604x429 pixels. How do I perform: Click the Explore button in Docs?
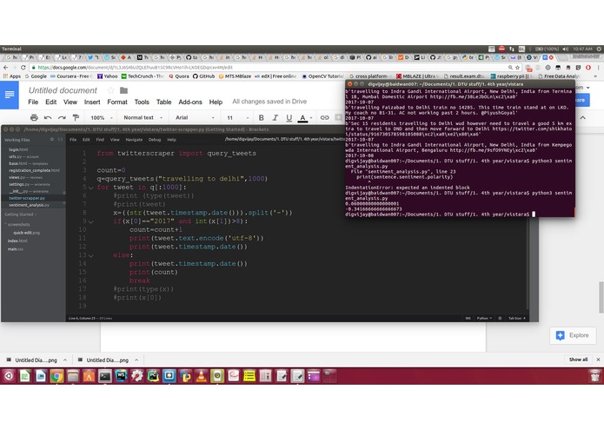pos(573,335)
